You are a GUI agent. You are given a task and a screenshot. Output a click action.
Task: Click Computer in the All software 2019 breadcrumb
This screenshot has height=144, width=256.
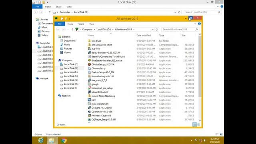click(x=87, y=30)
